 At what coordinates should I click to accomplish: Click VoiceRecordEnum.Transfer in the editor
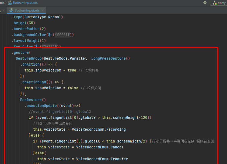tap(102, 159)
